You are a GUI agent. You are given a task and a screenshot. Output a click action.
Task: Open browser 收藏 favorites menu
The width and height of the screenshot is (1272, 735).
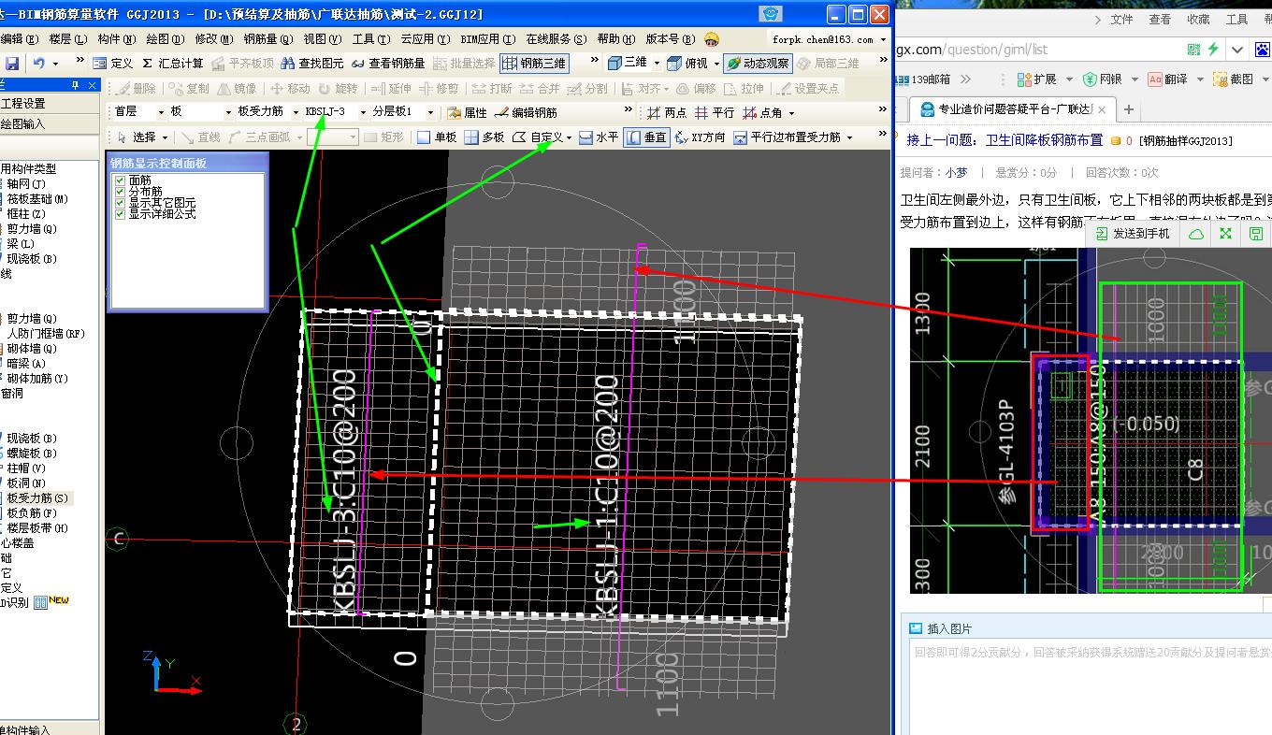1198,19
